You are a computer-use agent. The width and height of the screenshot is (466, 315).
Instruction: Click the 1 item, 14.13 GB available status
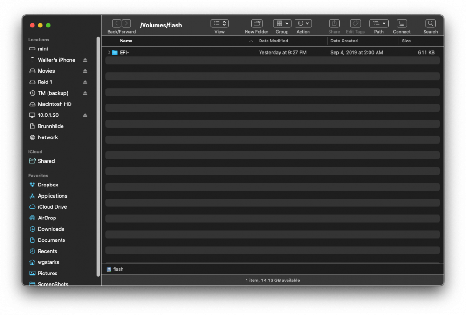[273, 280]
